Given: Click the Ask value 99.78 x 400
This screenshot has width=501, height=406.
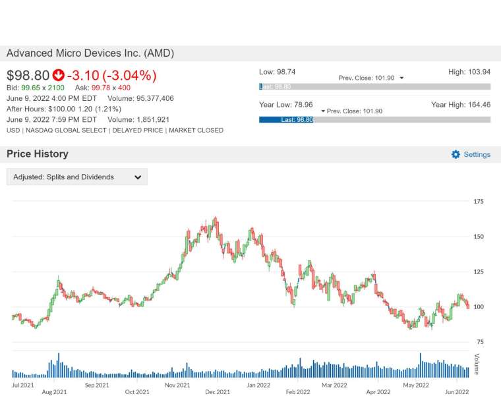Looking at the screenshot, I should [x=111, y=88].
